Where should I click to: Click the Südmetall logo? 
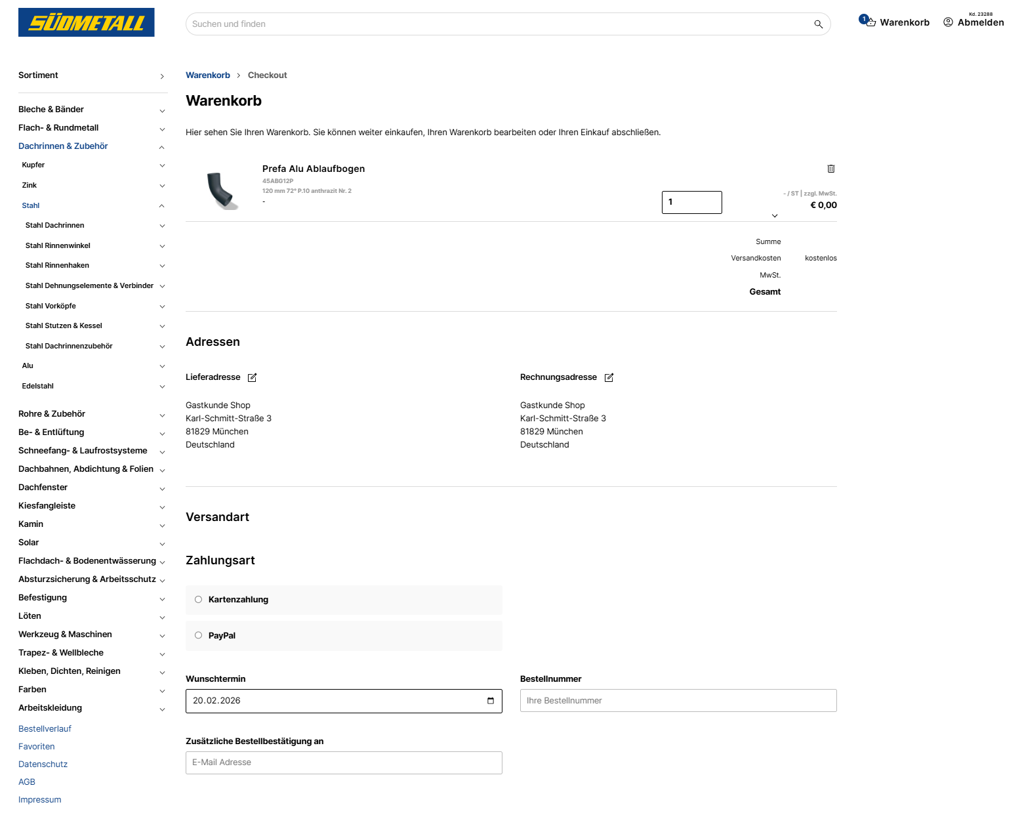tap(87, 22)
